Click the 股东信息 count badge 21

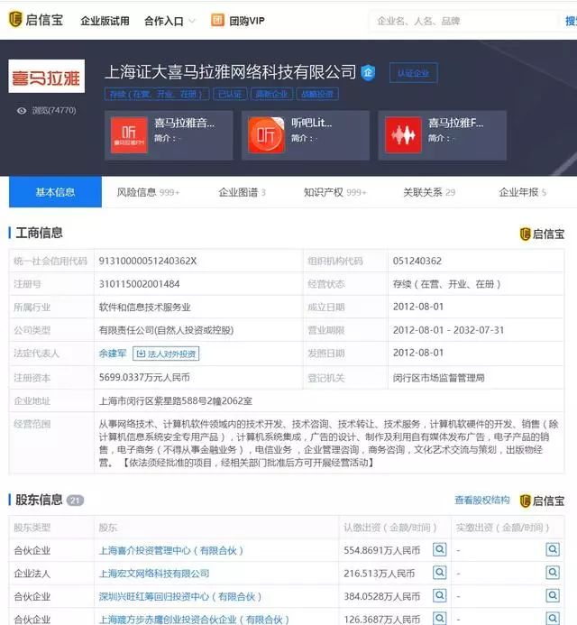click(75, 501)
